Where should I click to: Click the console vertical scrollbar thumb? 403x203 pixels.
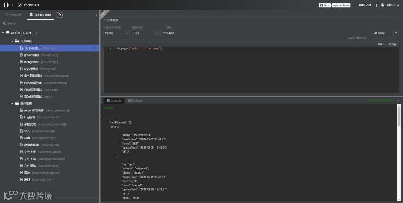[399, 116]
